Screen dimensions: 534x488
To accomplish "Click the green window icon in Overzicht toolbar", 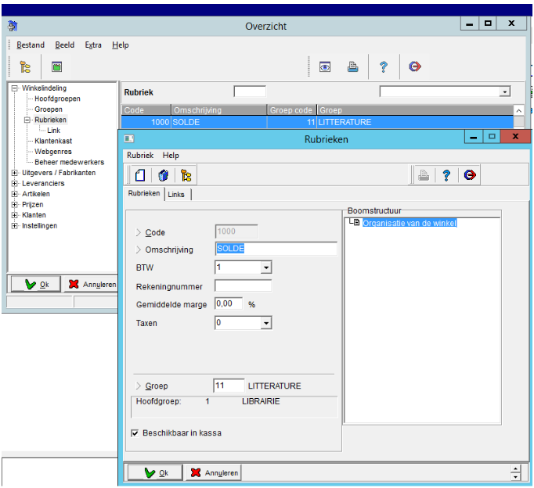I will 56,66.
